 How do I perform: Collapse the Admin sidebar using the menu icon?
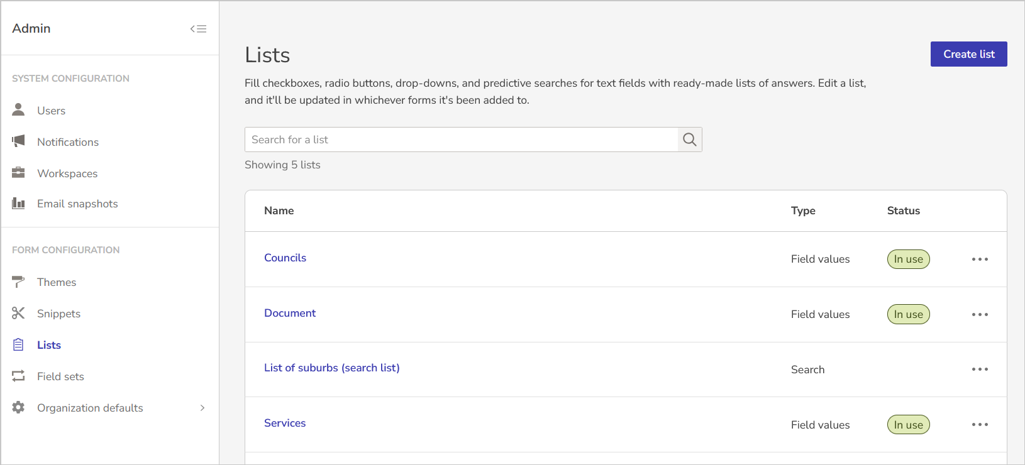(198, 29)
